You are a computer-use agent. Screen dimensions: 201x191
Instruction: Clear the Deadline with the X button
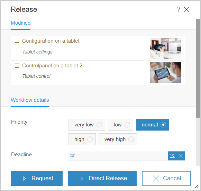coord(181,156)
